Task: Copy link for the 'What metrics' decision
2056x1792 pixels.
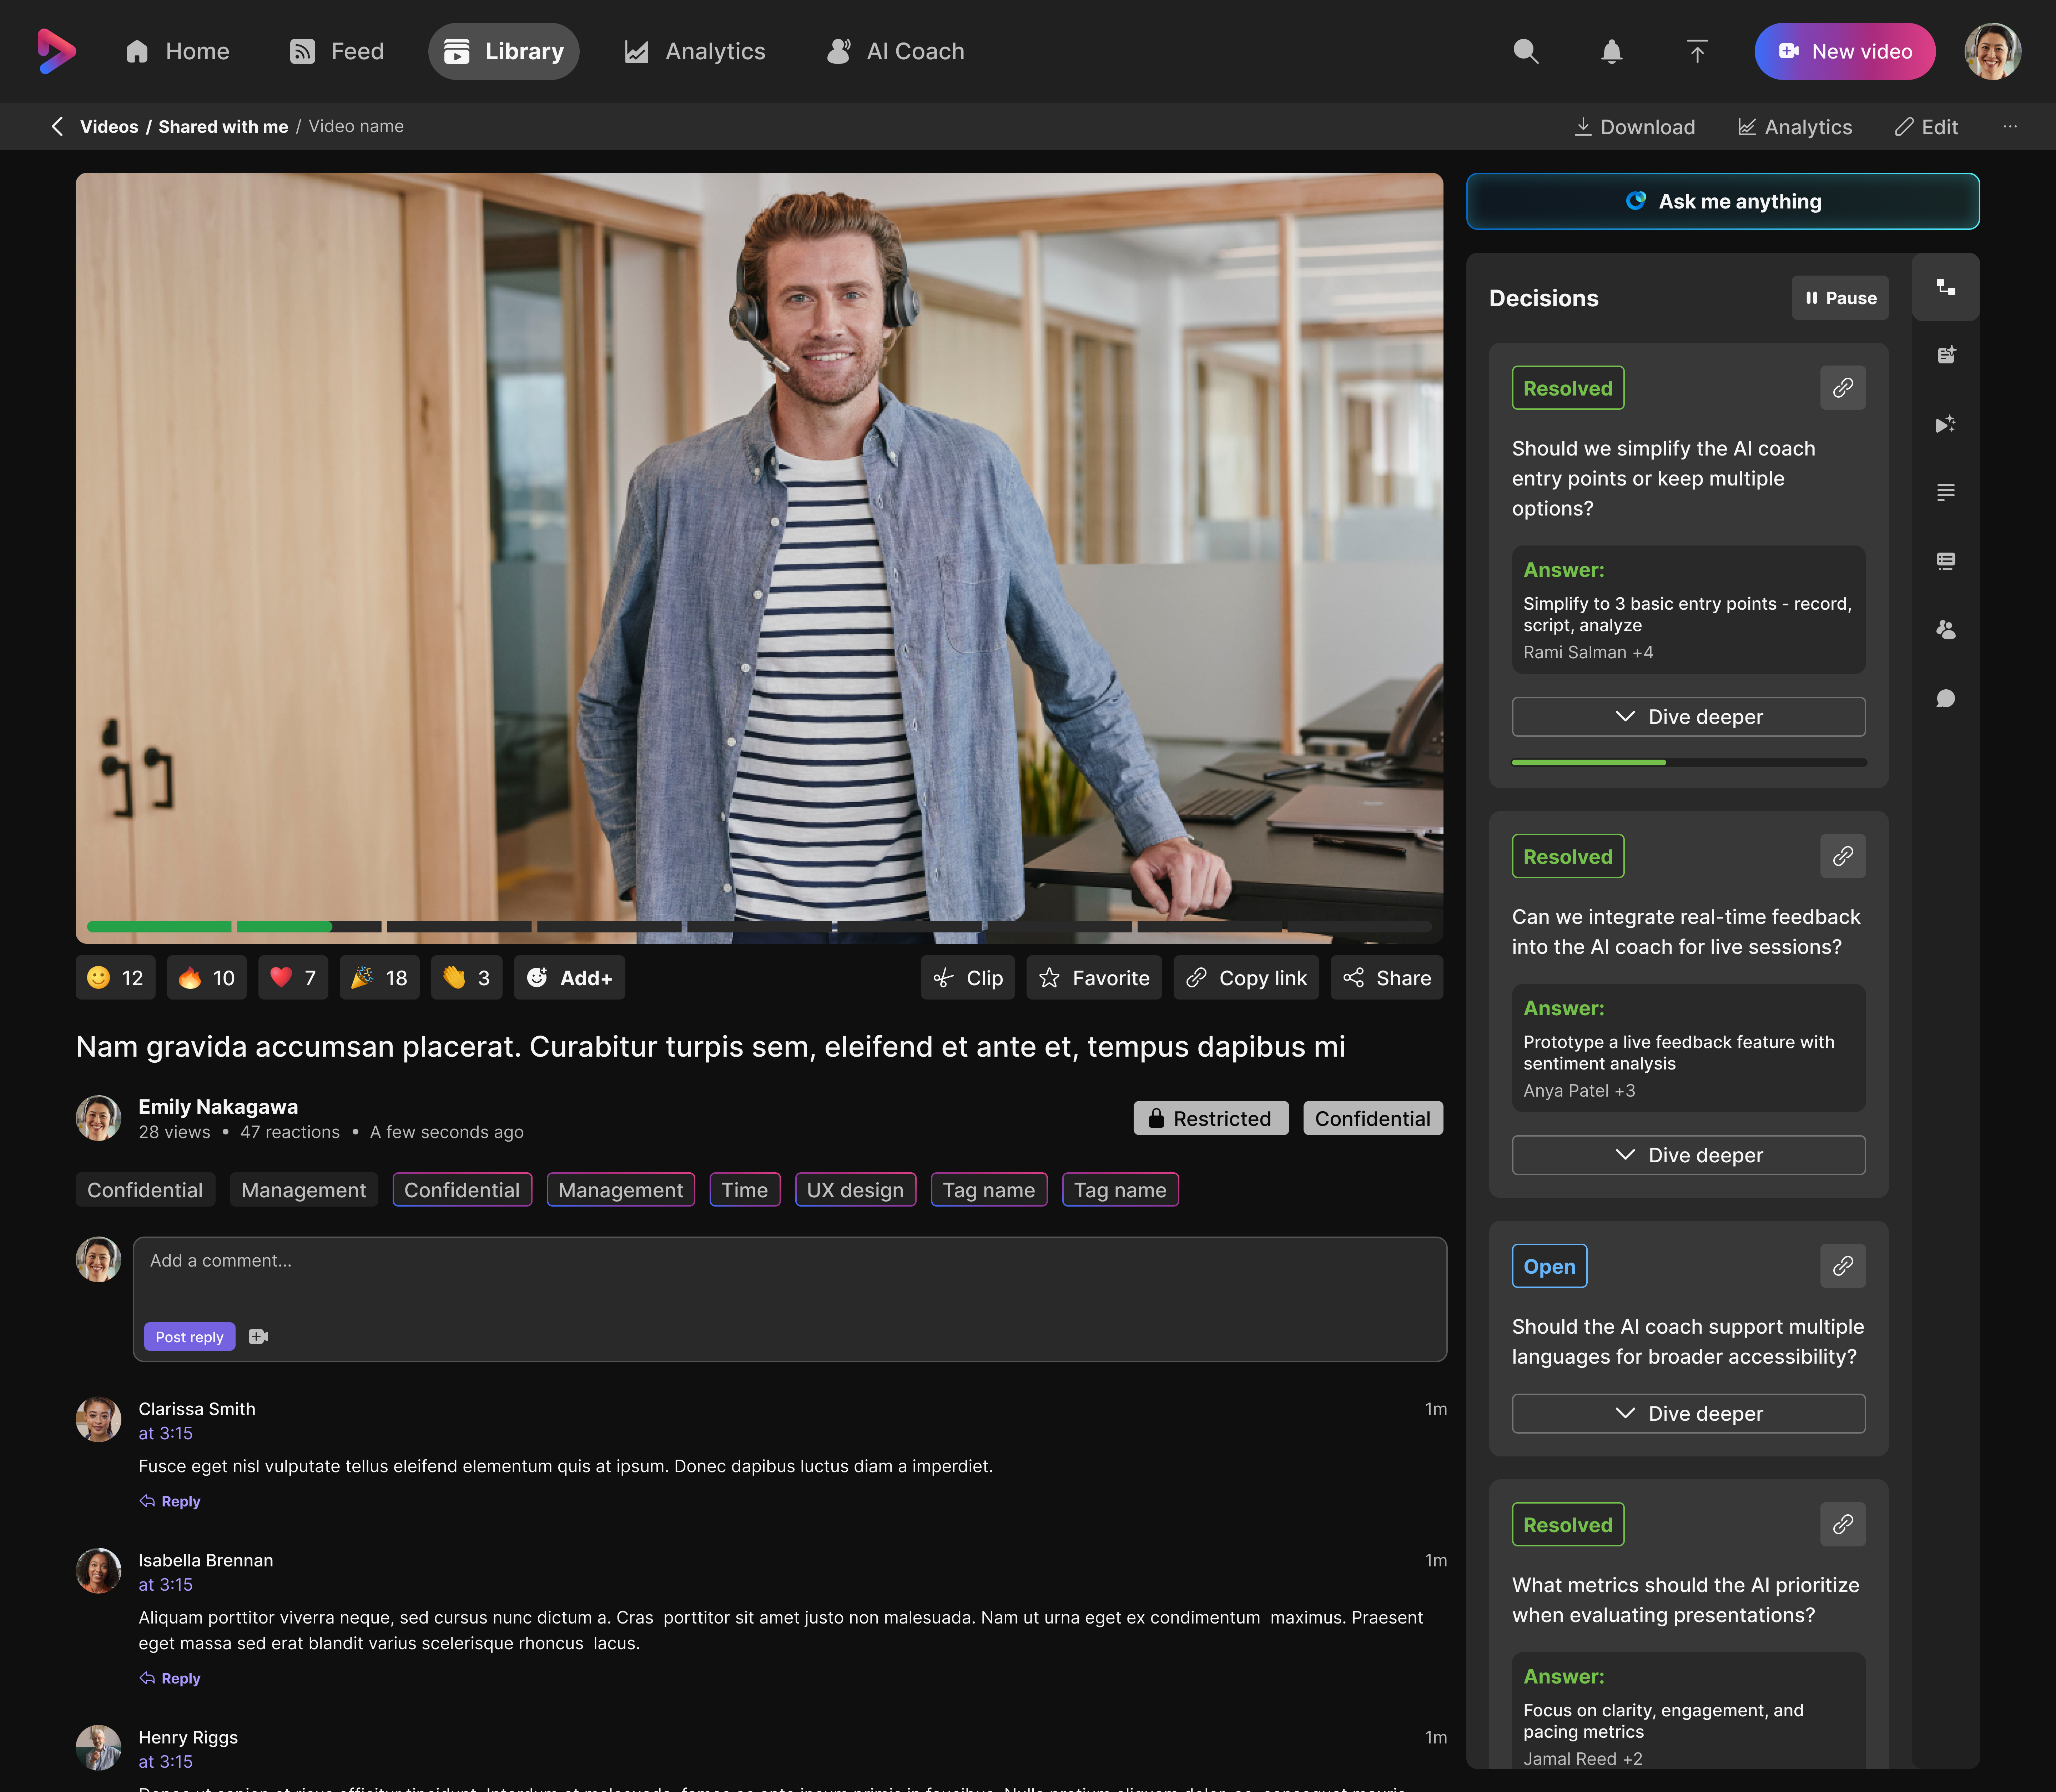Action: pyautogui.click(x=1843, y=1524)
